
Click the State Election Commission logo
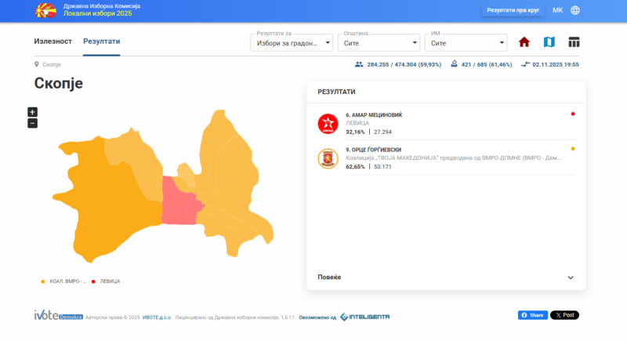pos(45,10)
